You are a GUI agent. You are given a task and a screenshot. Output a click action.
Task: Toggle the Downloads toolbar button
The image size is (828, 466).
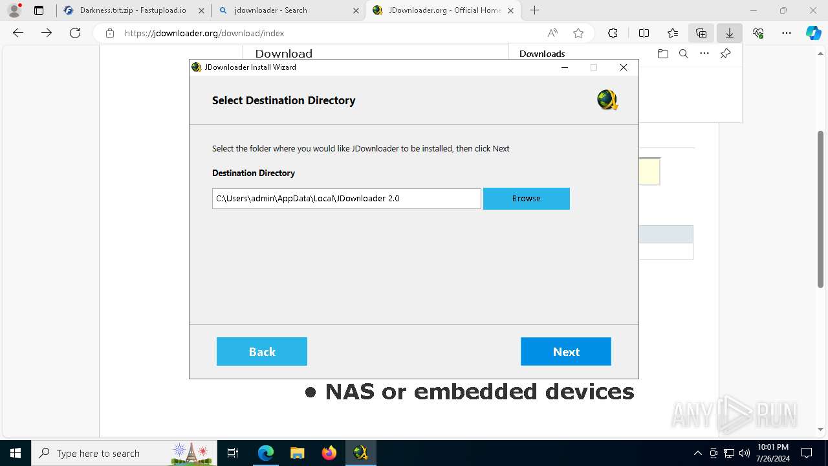[x=730, y=33]
